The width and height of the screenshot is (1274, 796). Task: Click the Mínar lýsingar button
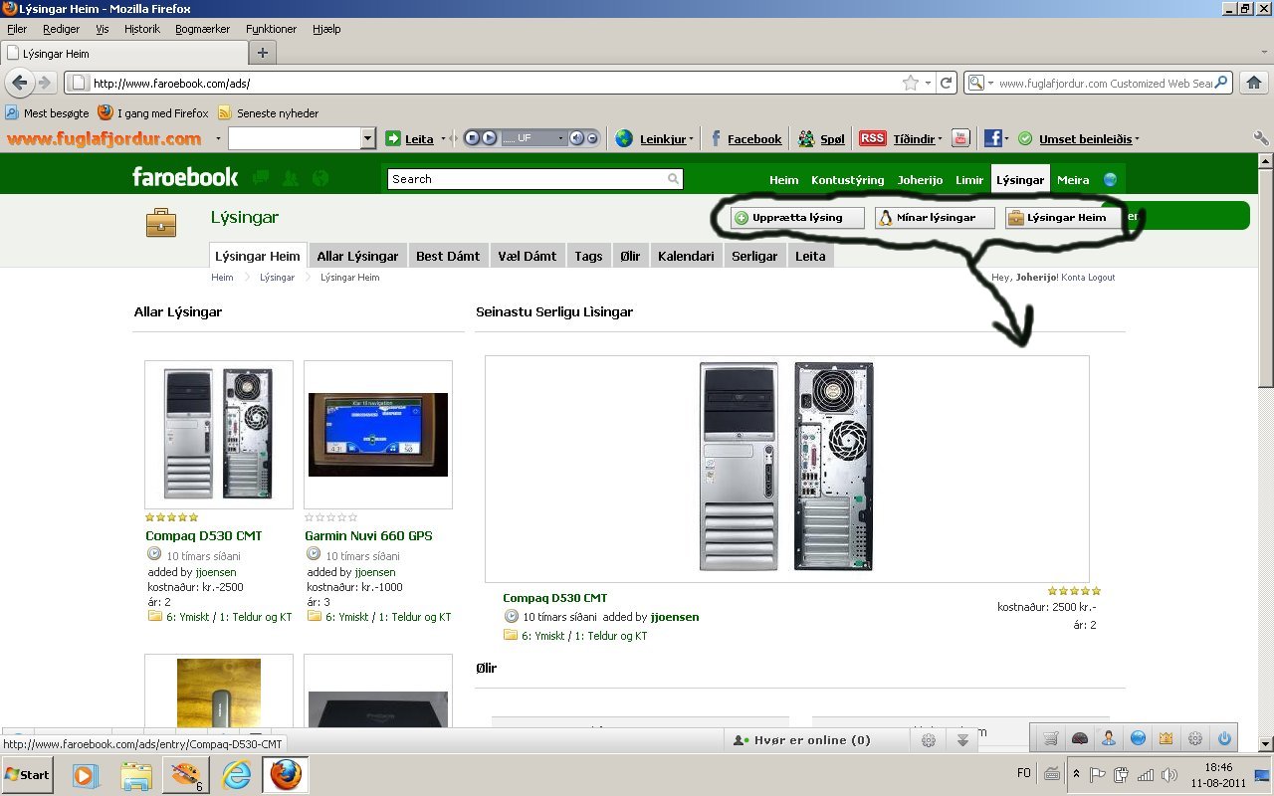(935, 218)
